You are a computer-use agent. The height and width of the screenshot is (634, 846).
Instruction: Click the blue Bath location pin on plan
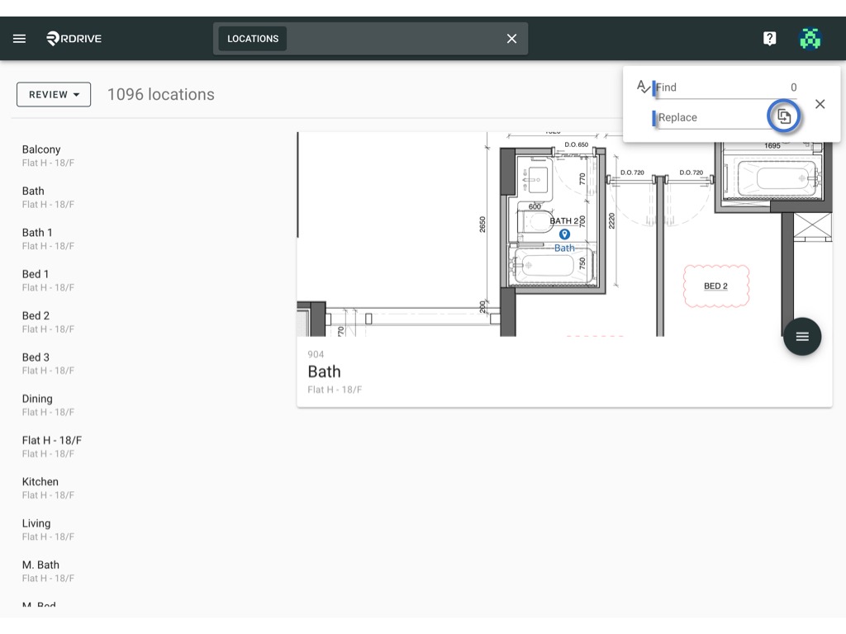[564, 234]
